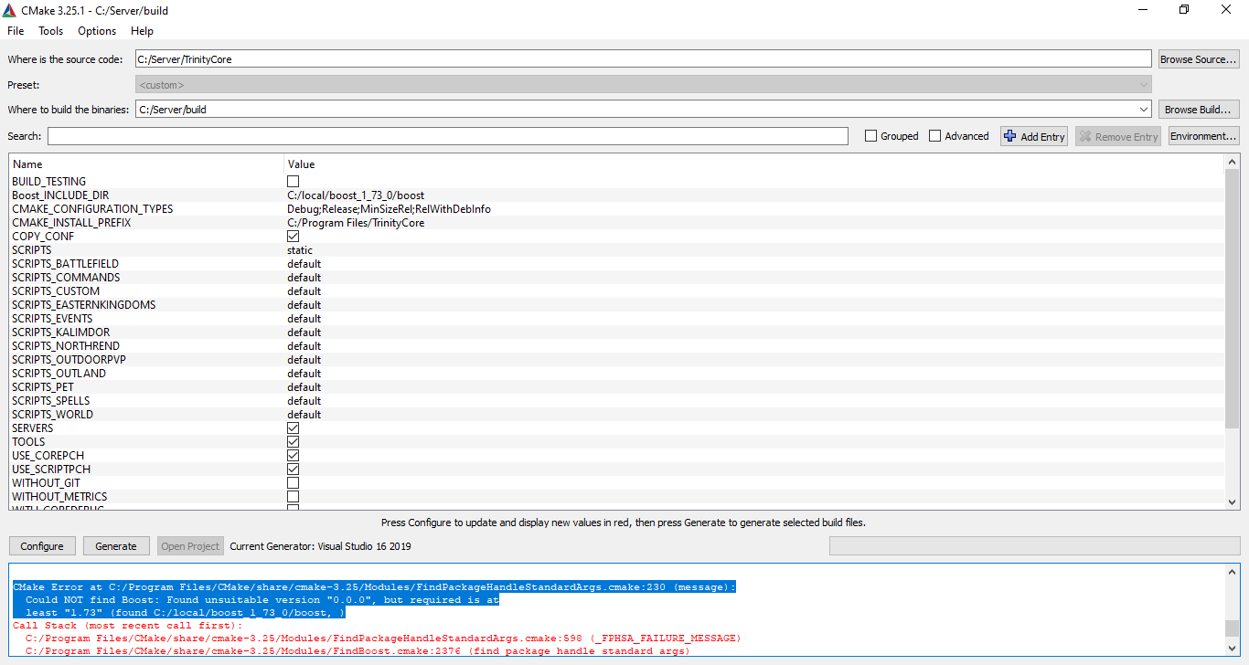Screen dimensions: 1249x665
Task: Click the progress bar
Action: (x=1034, y=546)
